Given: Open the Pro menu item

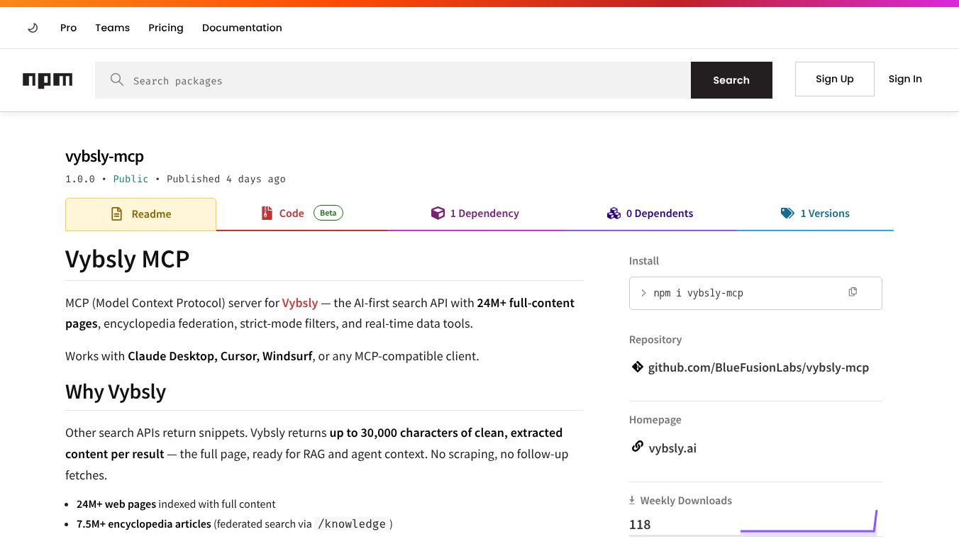Looking at the screenshot, I should pos(68,28).
